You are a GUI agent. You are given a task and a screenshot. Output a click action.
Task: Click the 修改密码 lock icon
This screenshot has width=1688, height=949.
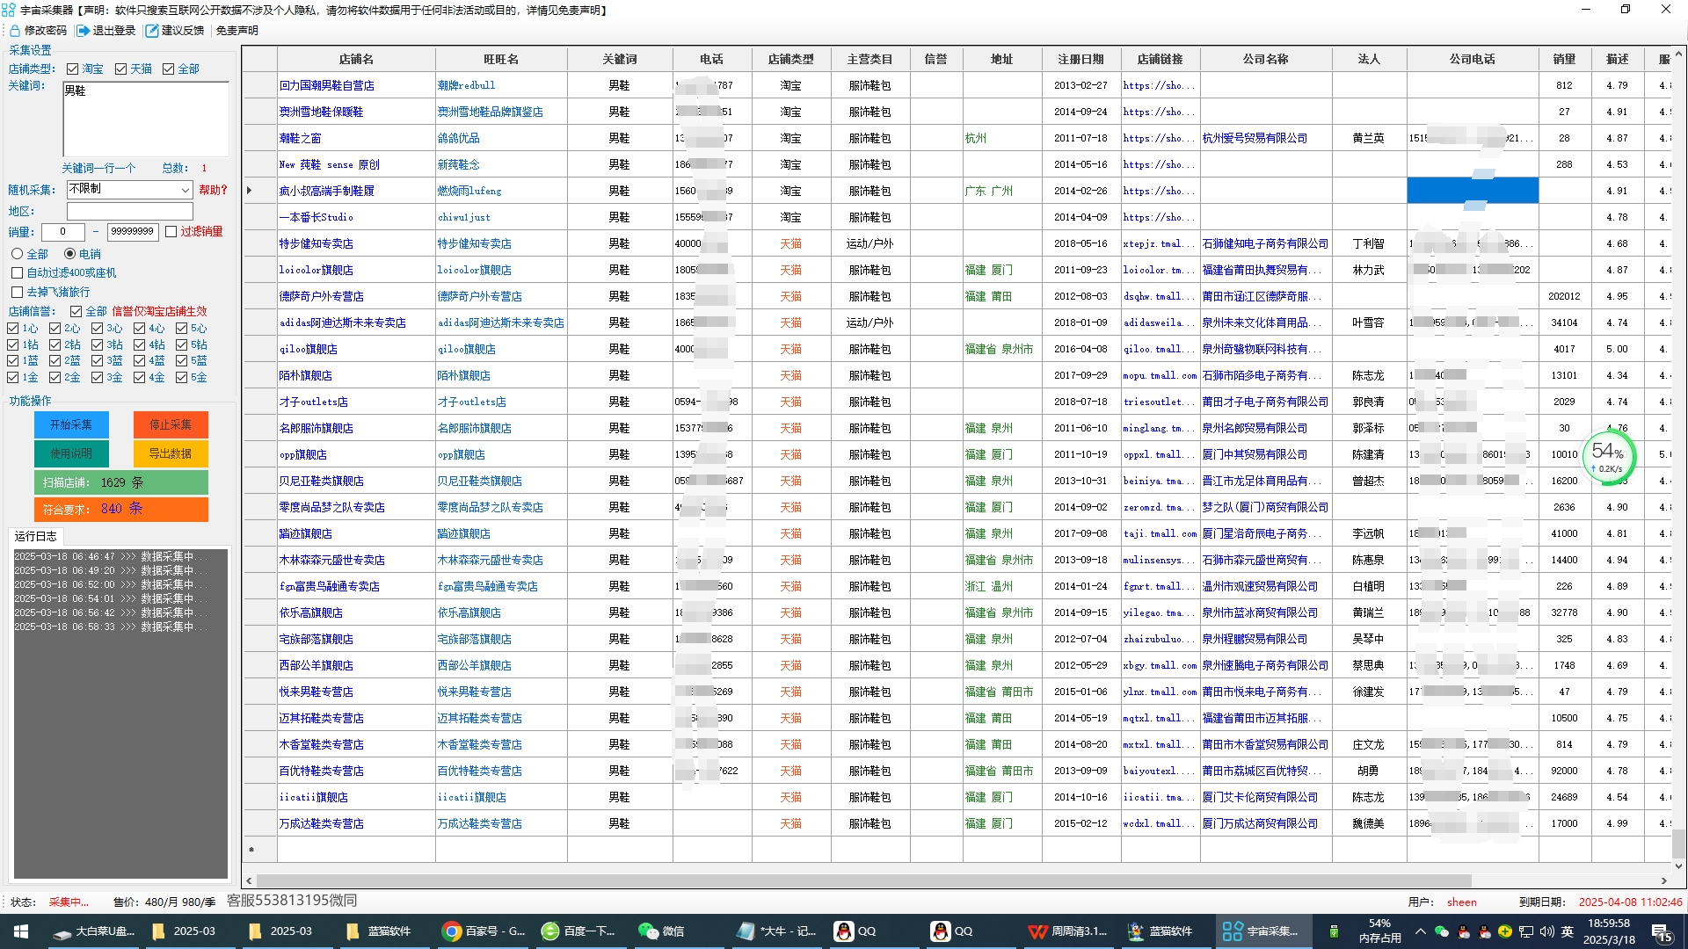tap(15, 31)
